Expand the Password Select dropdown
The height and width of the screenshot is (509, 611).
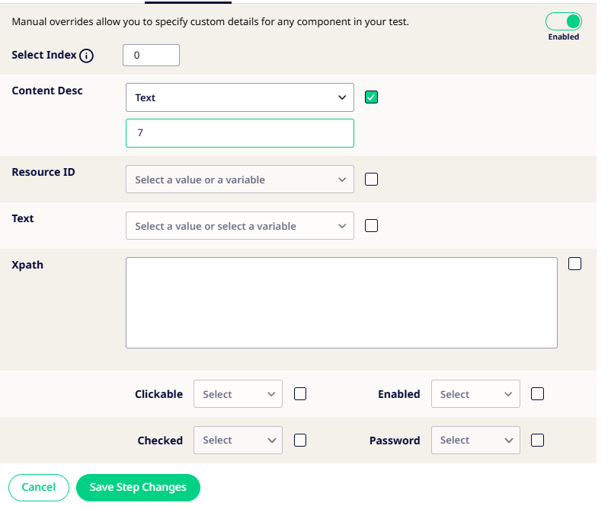[x=475, y=440]
